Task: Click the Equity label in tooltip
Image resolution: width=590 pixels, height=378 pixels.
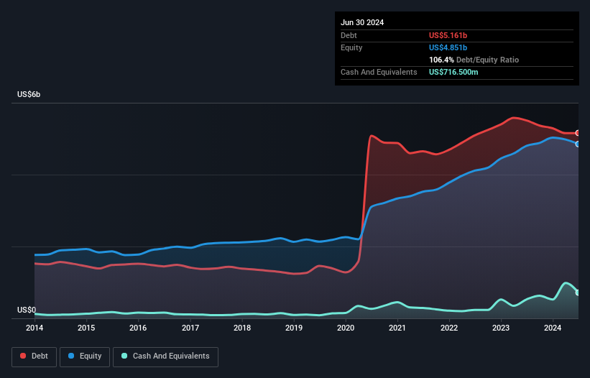Action: 351,47
